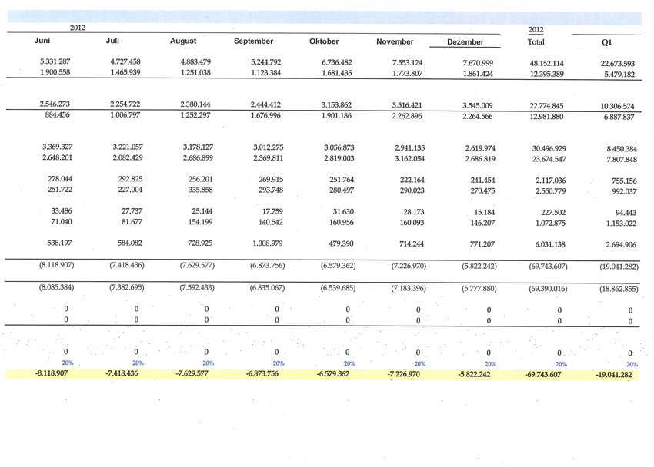
Task: Select cell 23.674.547 in Total column
Action: (x=549, y=159)
